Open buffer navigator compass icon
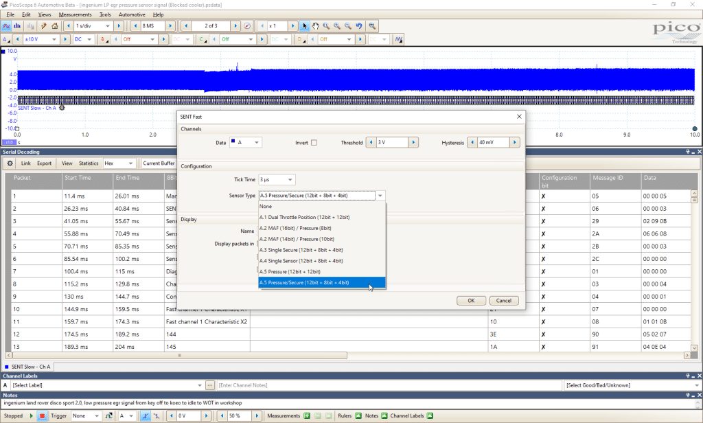 click(247, 26)
